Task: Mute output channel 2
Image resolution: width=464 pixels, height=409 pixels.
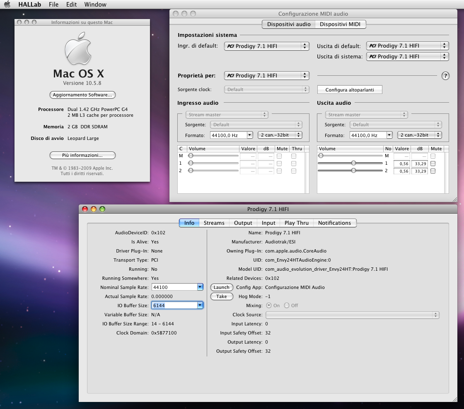Action: (433, 171)
